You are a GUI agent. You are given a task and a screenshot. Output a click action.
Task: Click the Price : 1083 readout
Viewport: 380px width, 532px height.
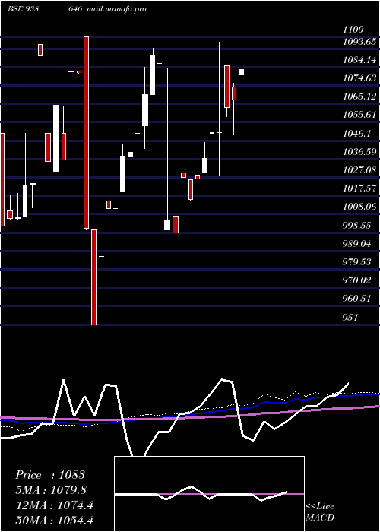[50, 475]
